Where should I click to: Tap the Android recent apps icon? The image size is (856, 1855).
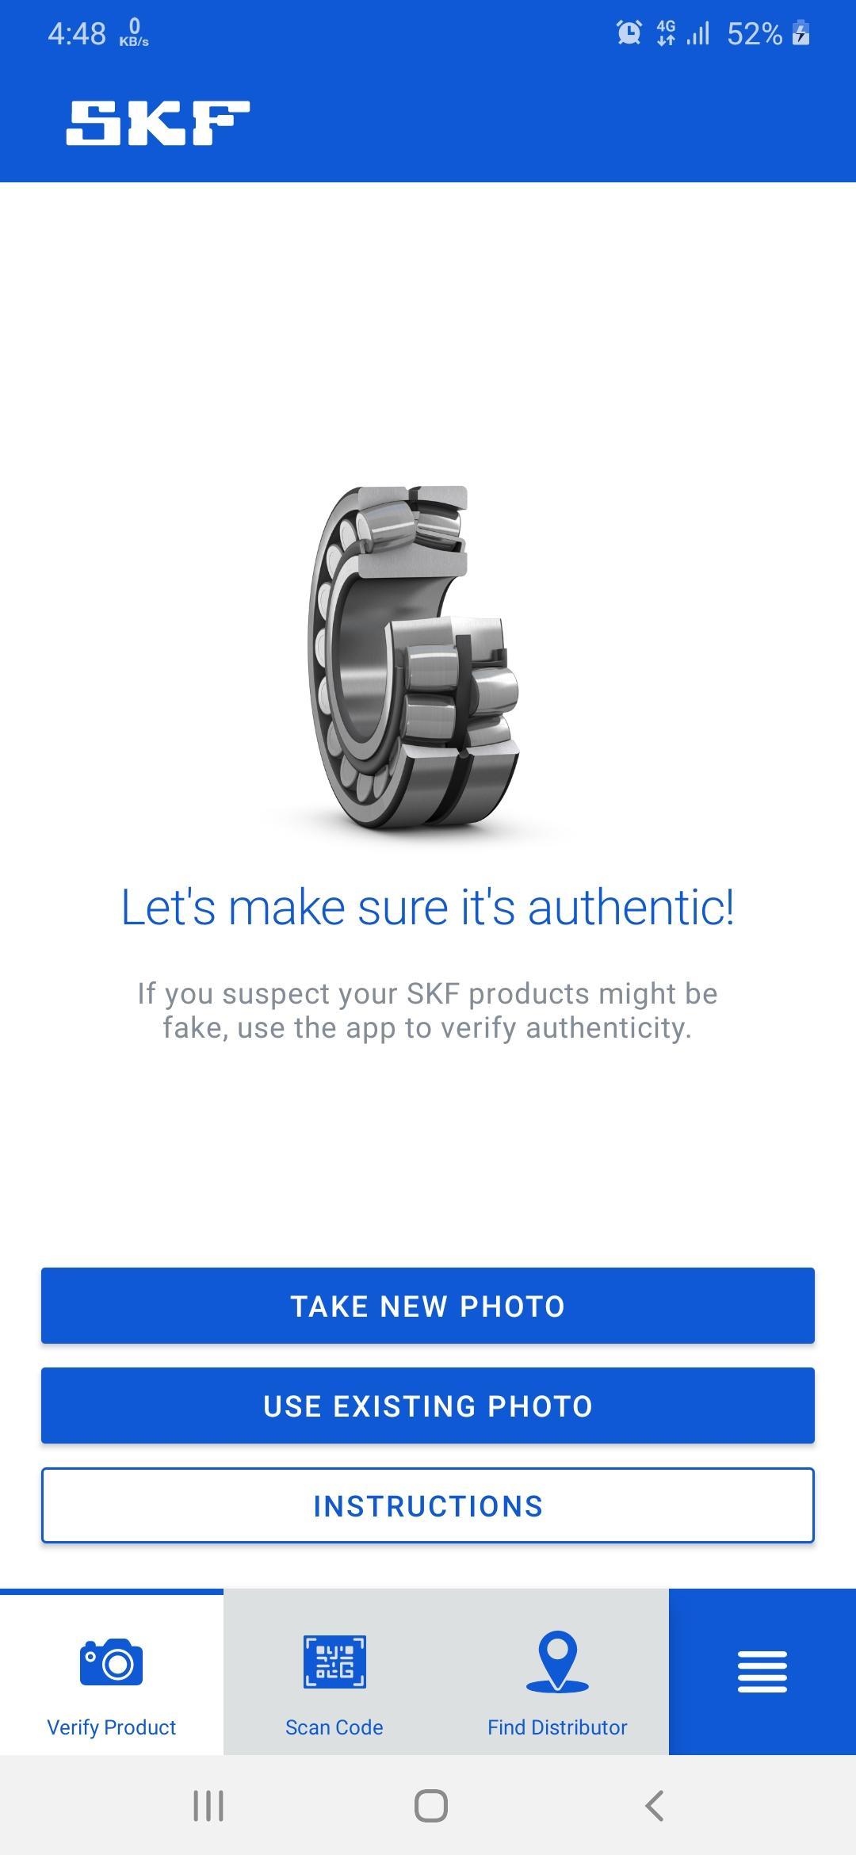(208, 1807)
